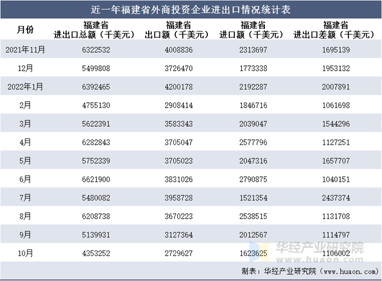Click export value 3583343
This screenshot has width=382, height=281.
tap(179, 124)
